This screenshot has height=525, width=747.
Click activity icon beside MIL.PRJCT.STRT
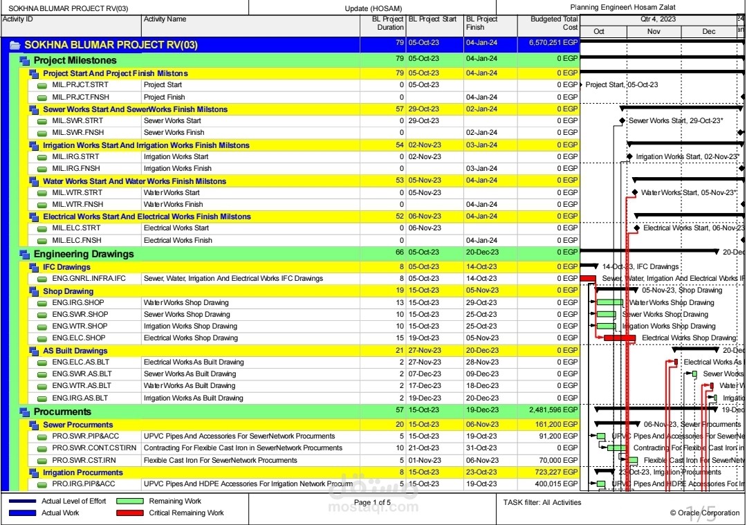pos(42,86)
